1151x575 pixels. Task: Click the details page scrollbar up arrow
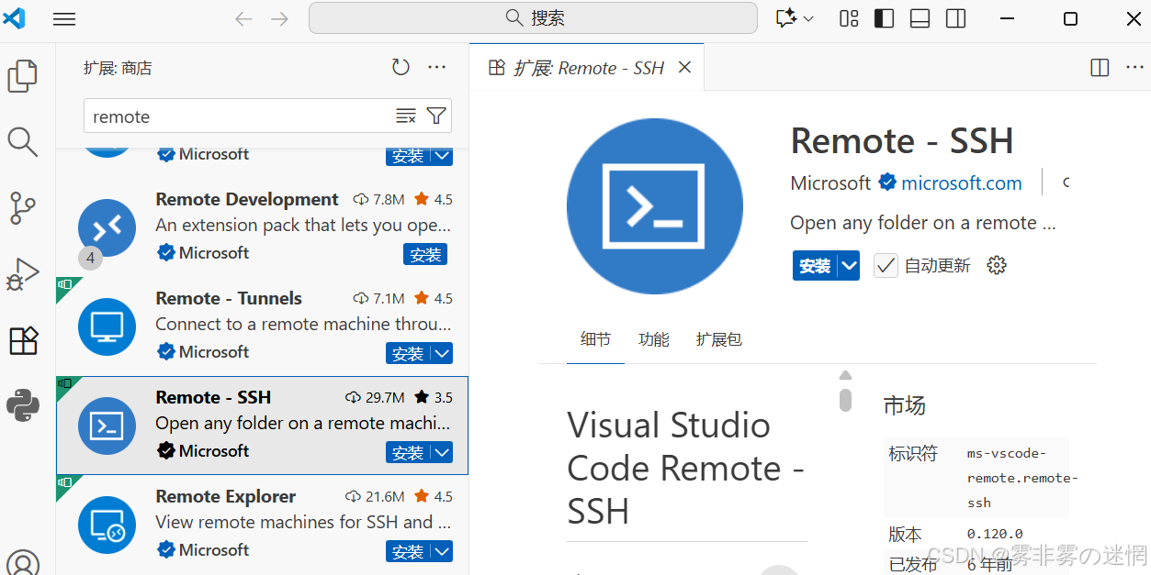845,375
